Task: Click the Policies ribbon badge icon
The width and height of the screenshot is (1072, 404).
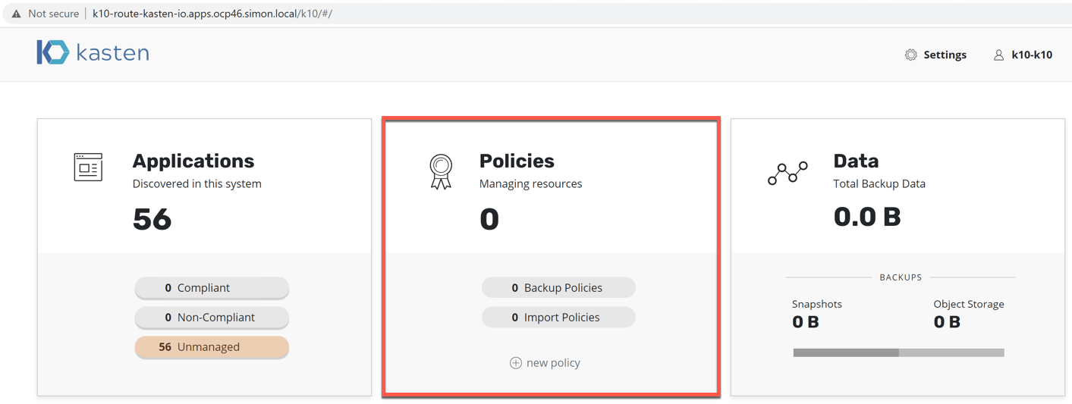Action: tap(441, 171)
